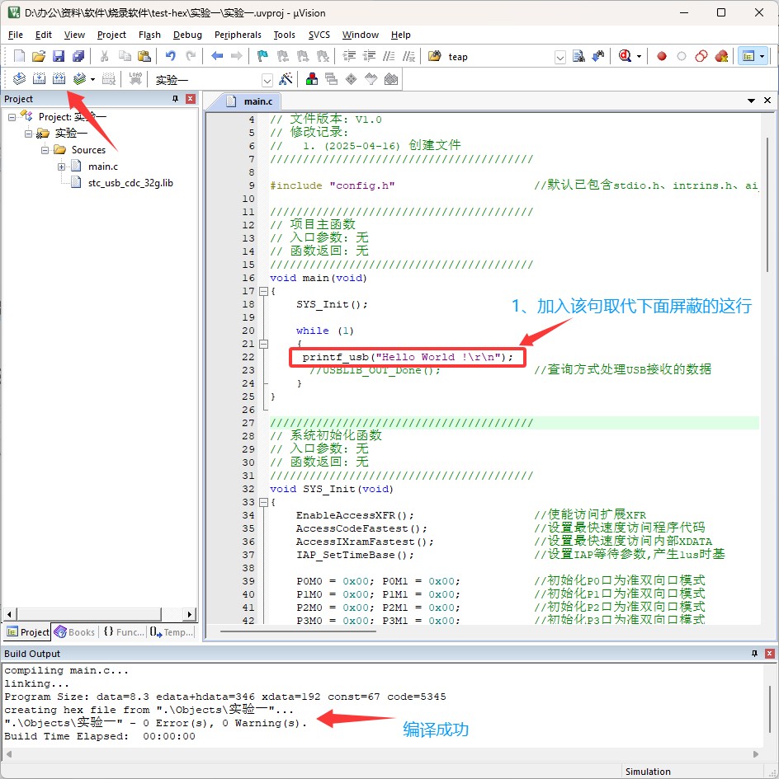Select stc_usb_cdc_32g.lib in project tree
This screenshot has width=779, height=779.
[130, 183]
